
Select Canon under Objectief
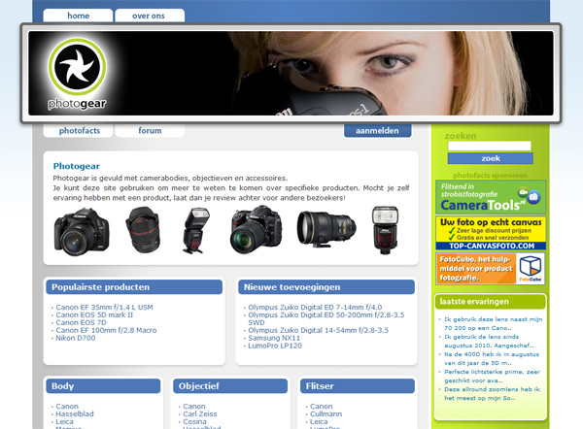(194, 407)
